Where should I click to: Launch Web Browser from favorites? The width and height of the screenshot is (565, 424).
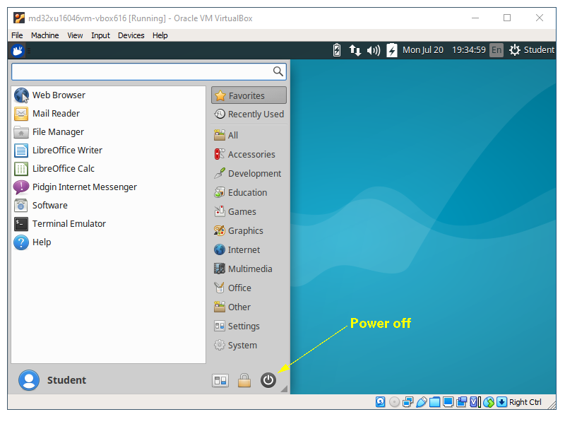(x=59, y=95)
